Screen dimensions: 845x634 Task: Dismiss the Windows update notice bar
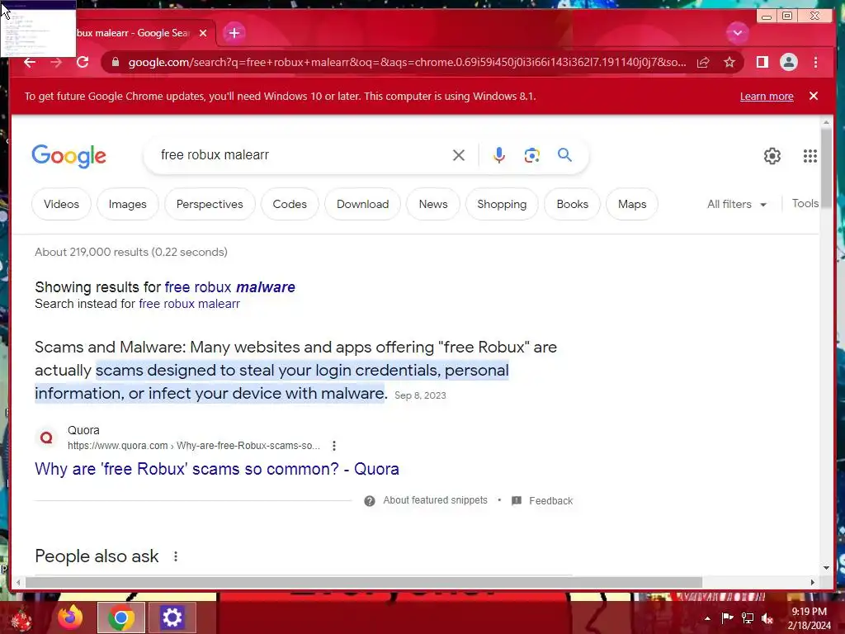pyautogui.click(x=814, y=96)
